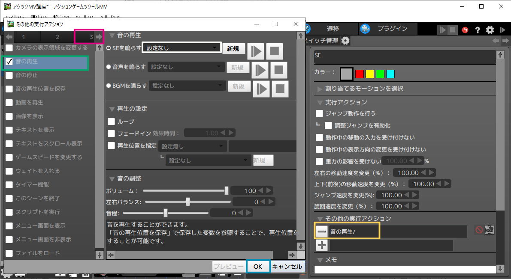Screen dimensions: 511x279
Task: Open settings gear in the top toolbar
Action: coord(490,30)
